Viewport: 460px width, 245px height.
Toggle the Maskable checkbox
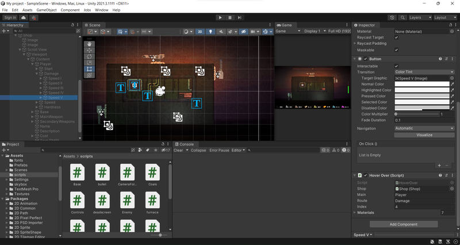396,50
